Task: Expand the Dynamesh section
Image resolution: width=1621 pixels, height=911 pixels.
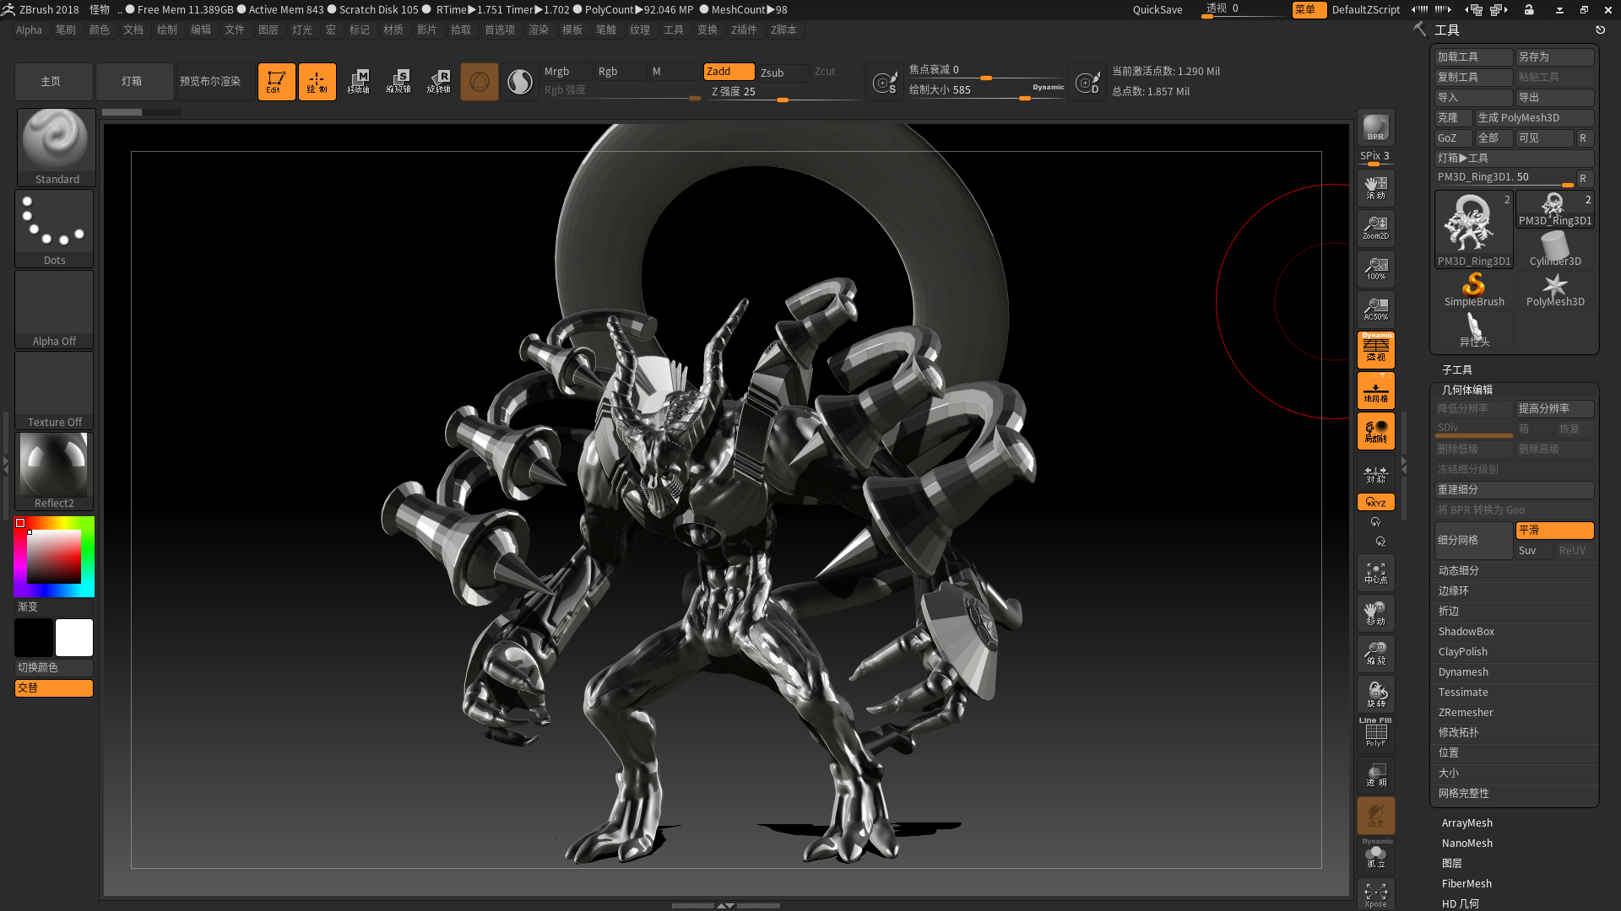Action: click(1463, 672)
